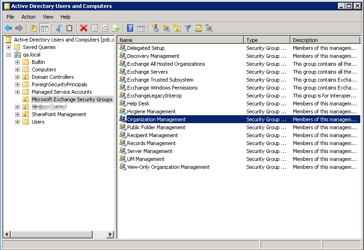
Task: Select View-Only Organization Management group
Action: (169, 167)
